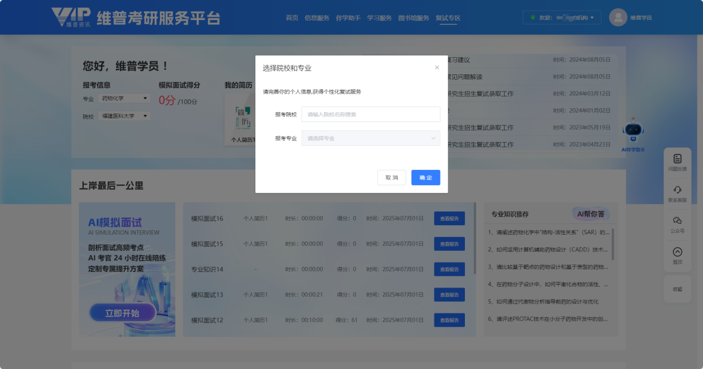The image size is (703, 369).
Task: Expand the 报考专业 dropdown in dialog
Action: point(371,138)
